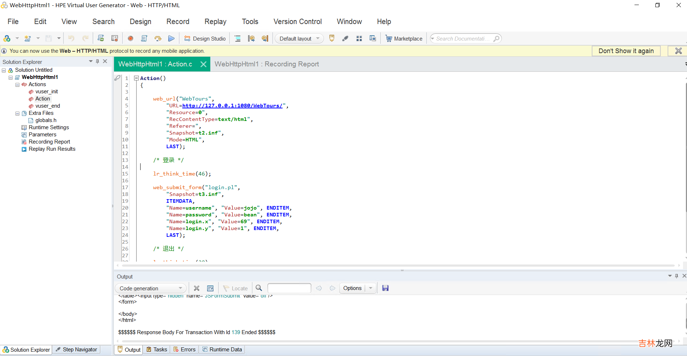Collapse the Actions tree node
Screen dimensions: 687x356
point(17,85)
